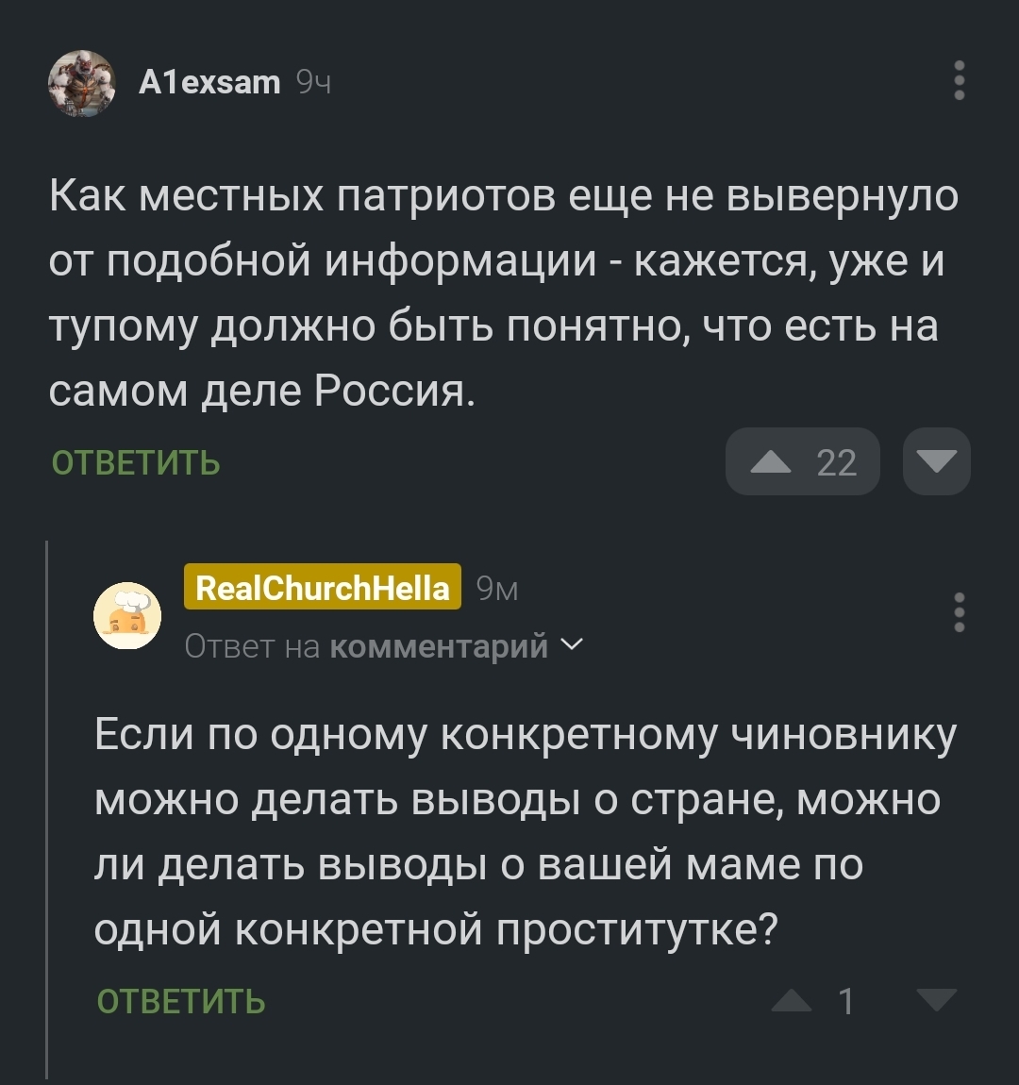The image size is (1019, 1085).
Task: Click the 9ч timestamp on A1exsam's comment
Action: pos(313,83)
